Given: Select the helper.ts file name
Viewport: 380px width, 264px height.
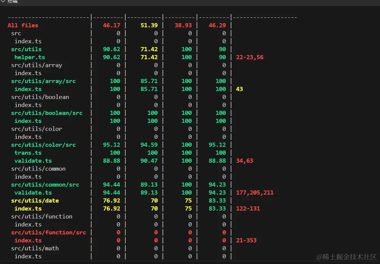Looking at the screenshot, I should click(30, 57).
